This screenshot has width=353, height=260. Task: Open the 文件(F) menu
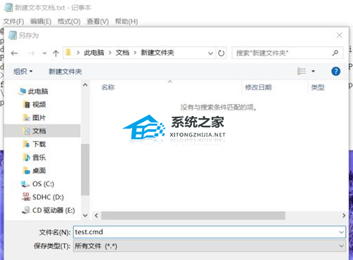tap(13, 22)
